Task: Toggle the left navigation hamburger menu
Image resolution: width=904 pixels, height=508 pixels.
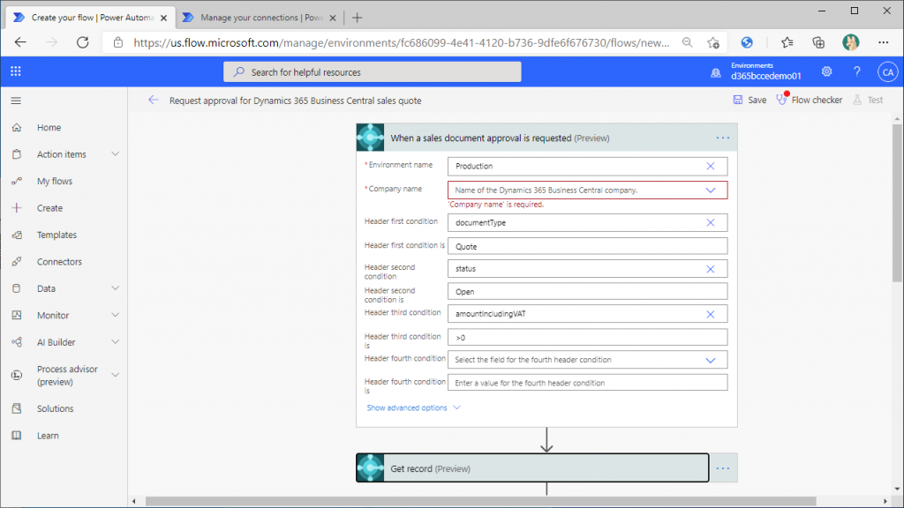Action: pos(16,101)
